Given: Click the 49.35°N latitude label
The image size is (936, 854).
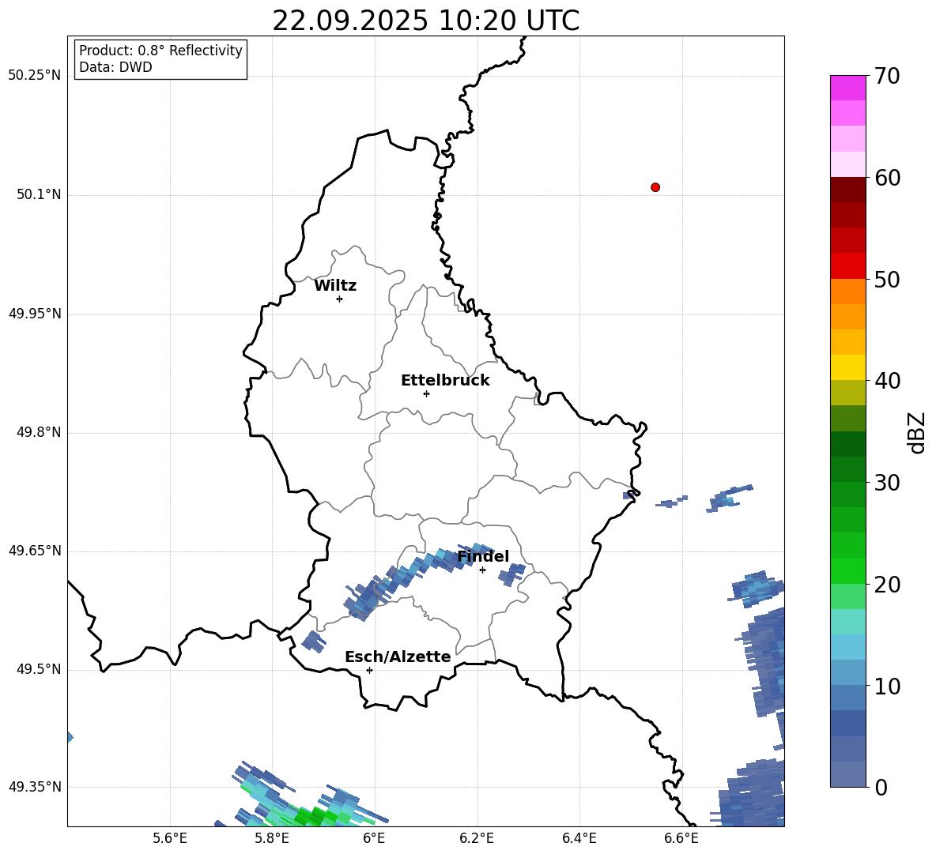Looking at the screenshot, I should [35, 787].
